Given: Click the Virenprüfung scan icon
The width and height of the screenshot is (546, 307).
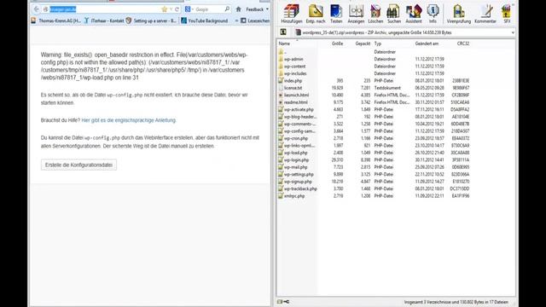Looking at the screenshot, I should point(459,14).
